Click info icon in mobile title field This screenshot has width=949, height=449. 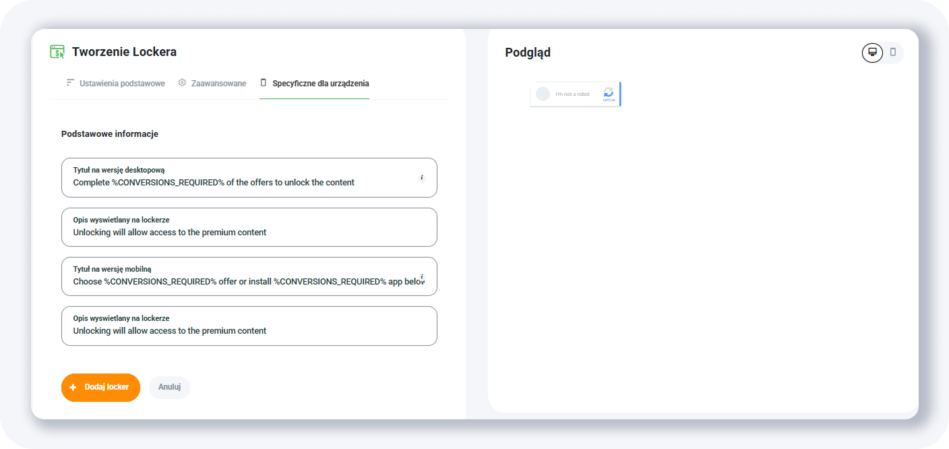click(x=422, y=276)
